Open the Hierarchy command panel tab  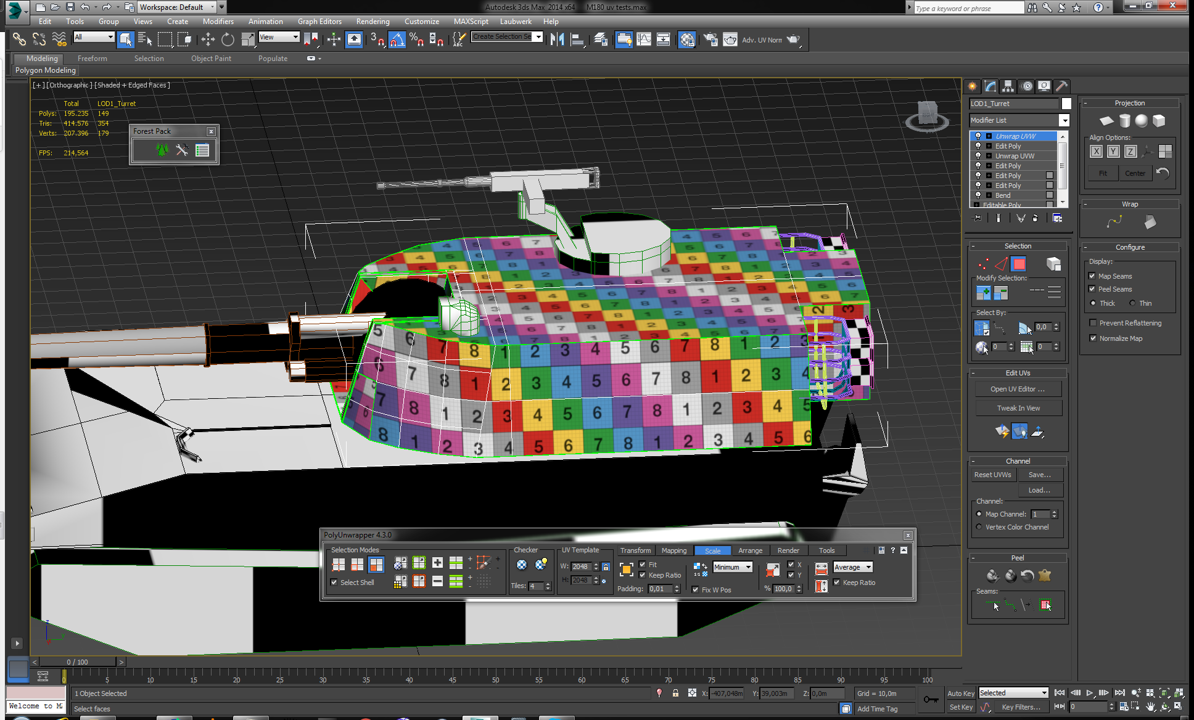[1008, 86]
